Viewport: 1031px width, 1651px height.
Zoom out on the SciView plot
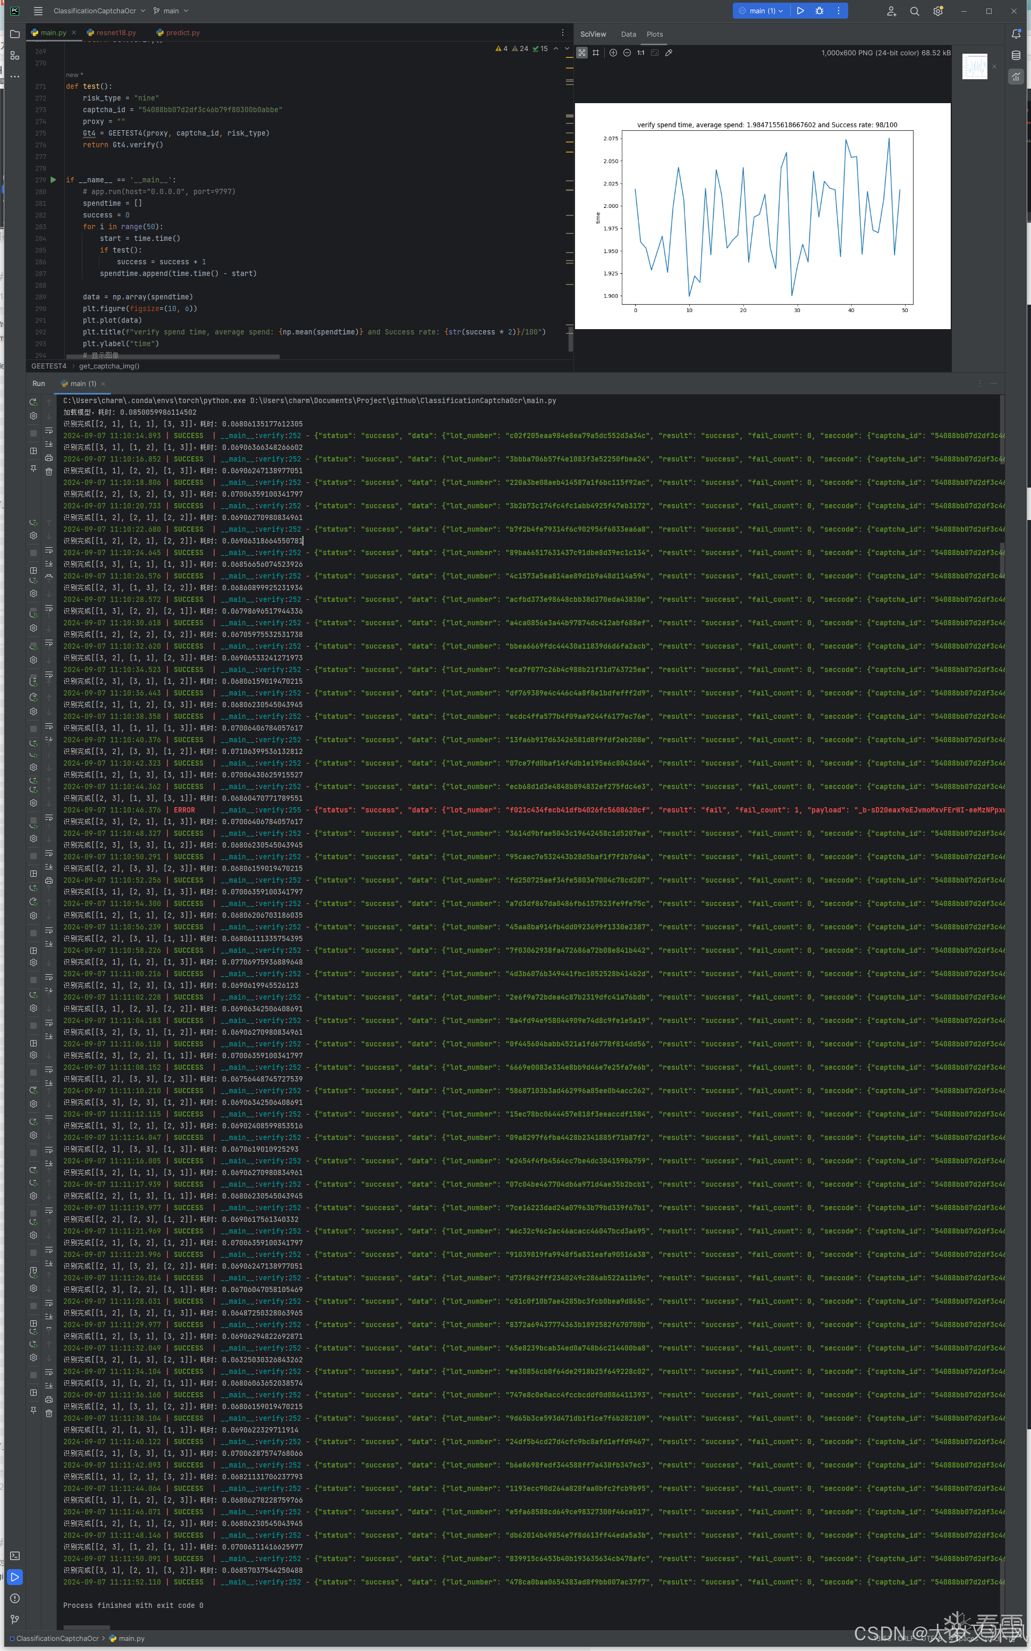[627, 53]
